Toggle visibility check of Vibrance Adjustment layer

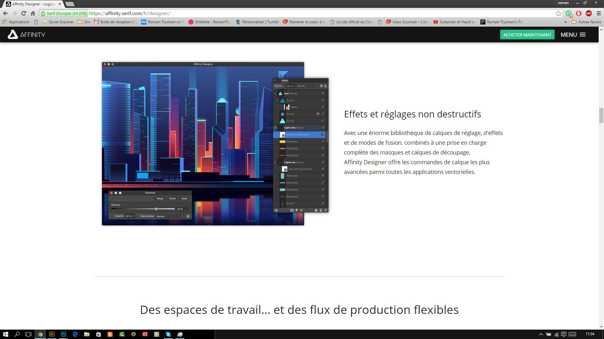click(x=322, y=134)
